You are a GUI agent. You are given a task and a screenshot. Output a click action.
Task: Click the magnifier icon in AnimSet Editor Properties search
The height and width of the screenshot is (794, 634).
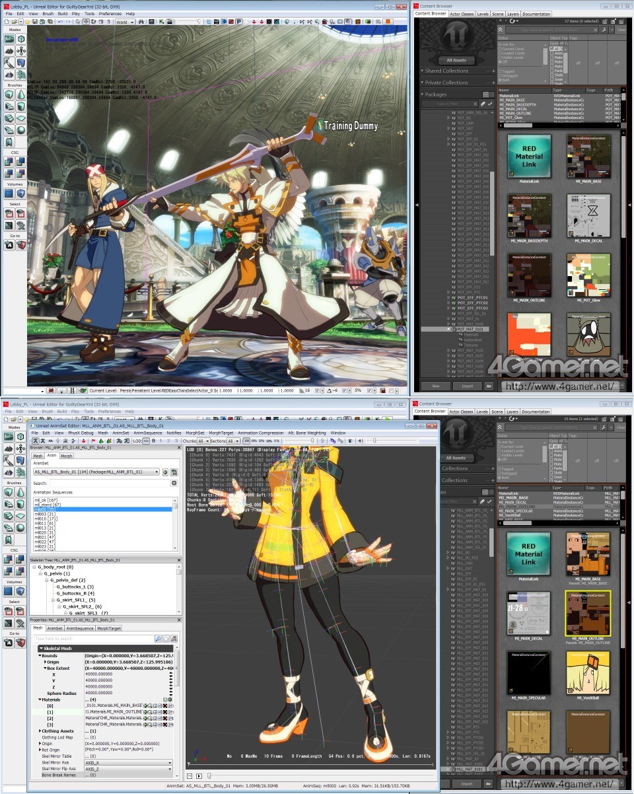pos(158,639)
